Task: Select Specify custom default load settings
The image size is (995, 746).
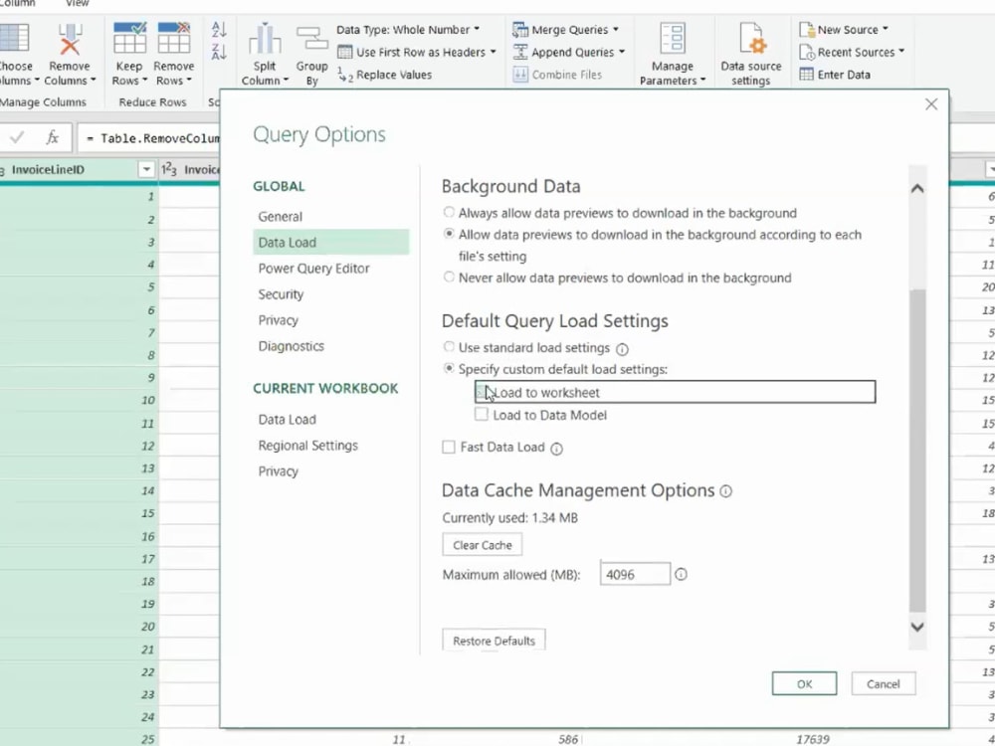Action: [x=449, y=368]
